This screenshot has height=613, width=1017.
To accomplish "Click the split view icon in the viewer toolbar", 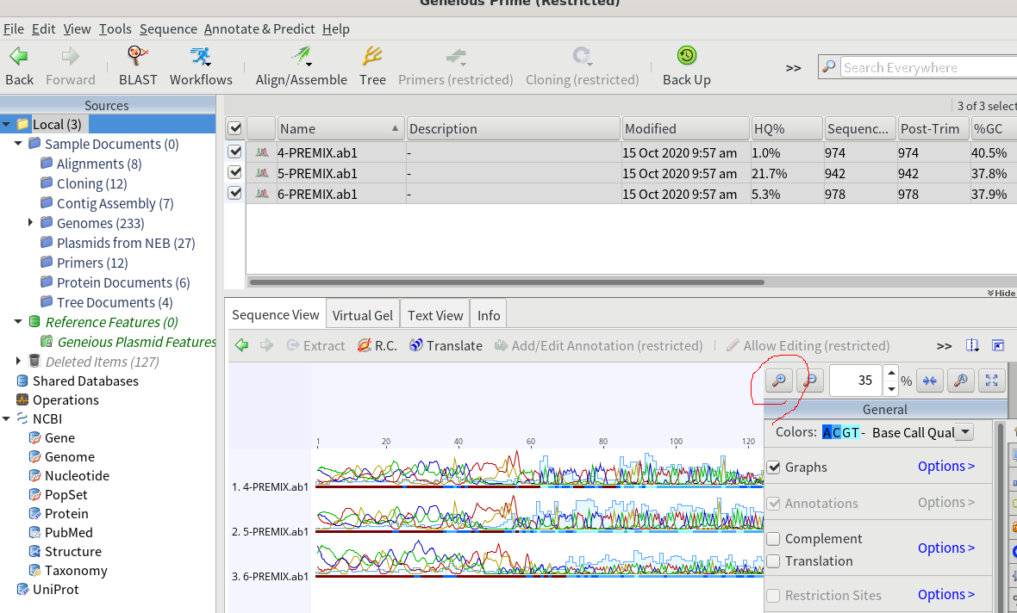I will [972, 345].
